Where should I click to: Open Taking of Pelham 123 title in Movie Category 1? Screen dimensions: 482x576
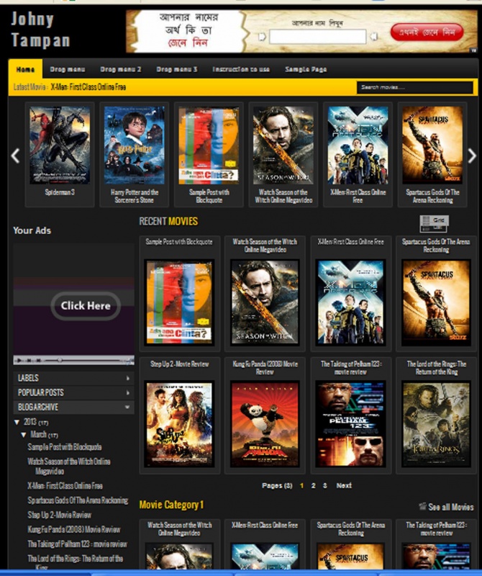click(x=436, y=528)
